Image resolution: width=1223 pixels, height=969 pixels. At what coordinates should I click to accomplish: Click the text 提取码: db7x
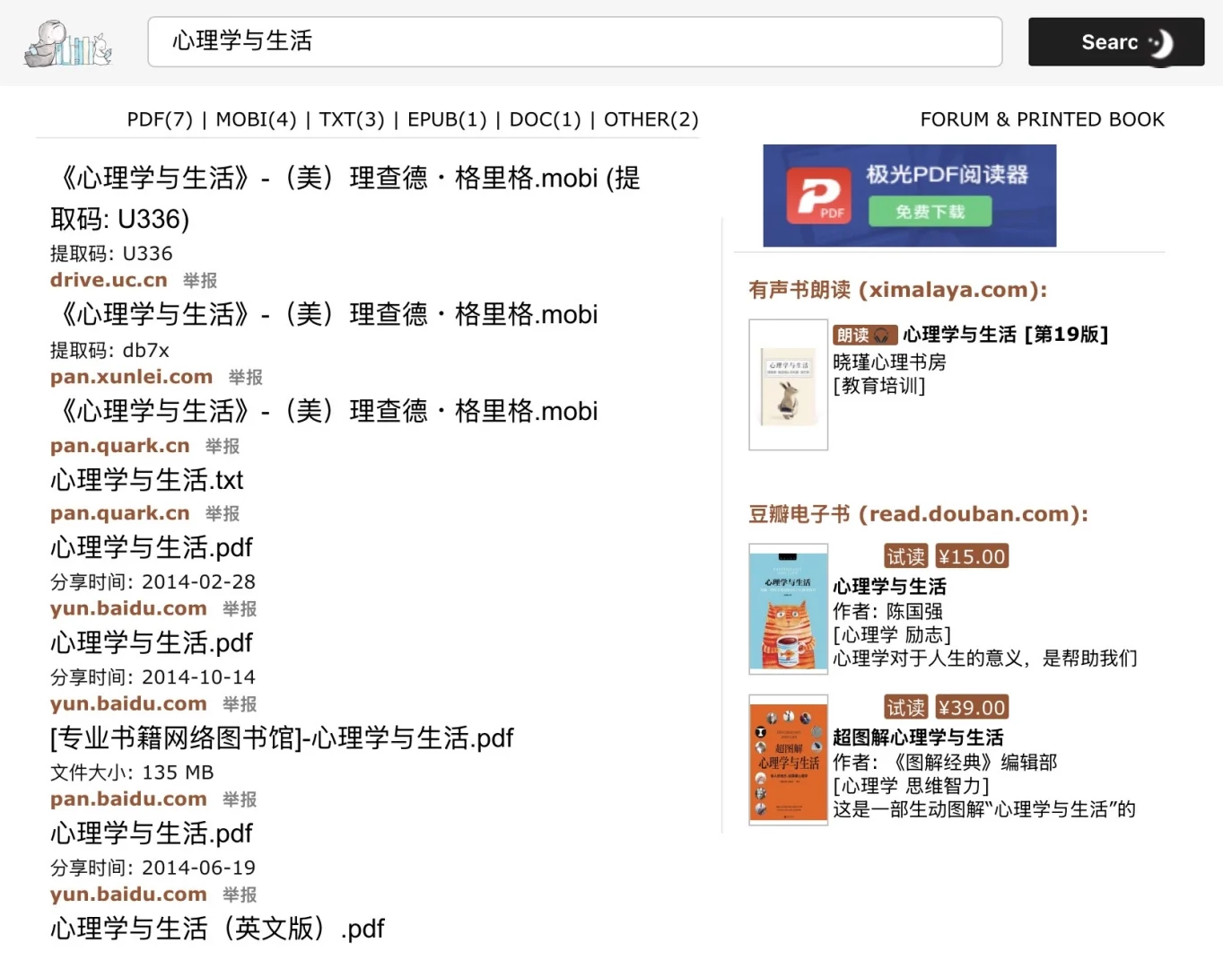[x=109, y=351]
